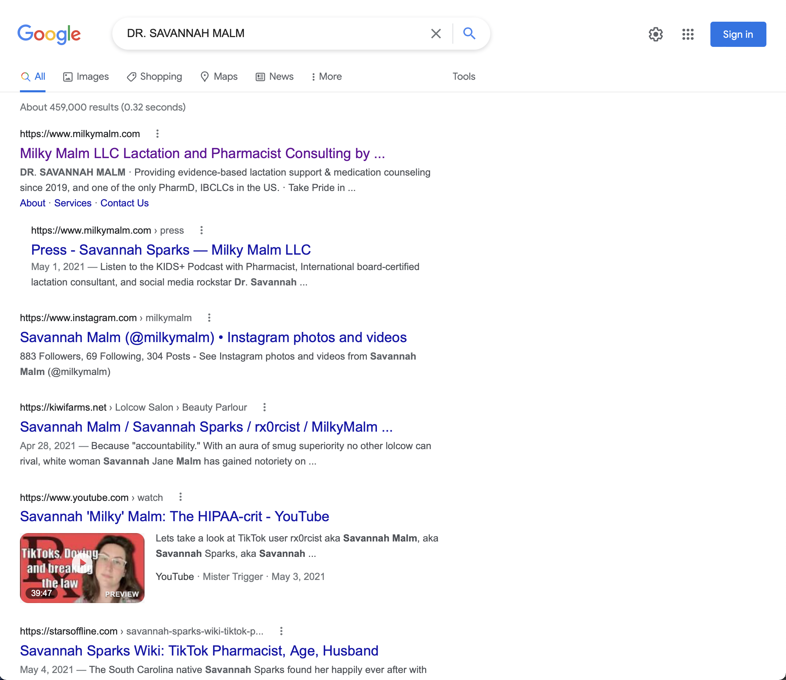Click the All tab magnifier icon
786x680 pixels.
point(26,77)
